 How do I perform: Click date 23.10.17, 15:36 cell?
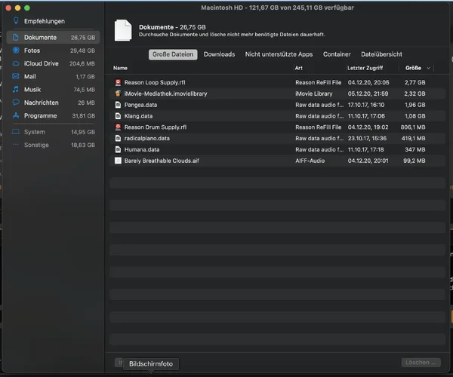point(367,139)
